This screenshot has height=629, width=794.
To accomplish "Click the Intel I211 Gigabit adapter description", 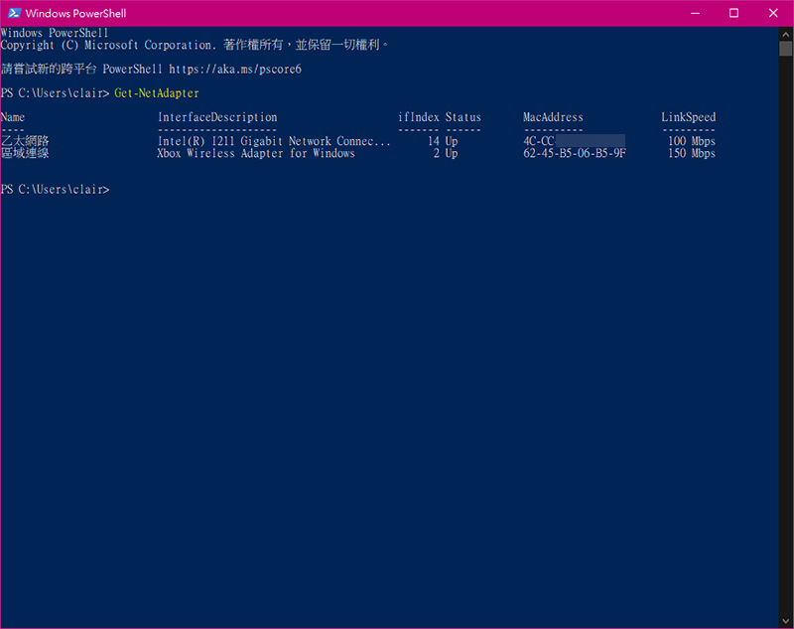I will click(x=274, y=141).
